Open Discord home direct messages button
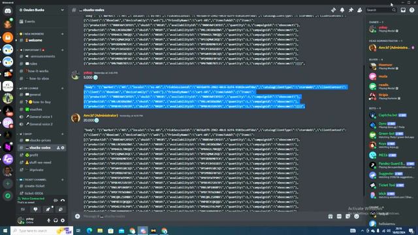 point(8,11)
